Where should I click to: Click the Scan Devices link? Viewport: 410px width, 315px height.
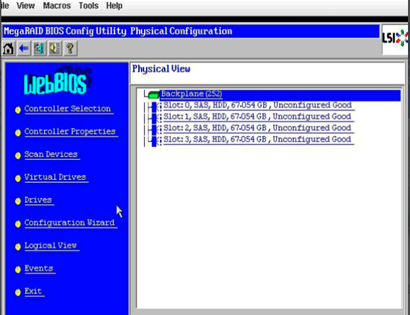pyautogui.click(x=51, y=155)
